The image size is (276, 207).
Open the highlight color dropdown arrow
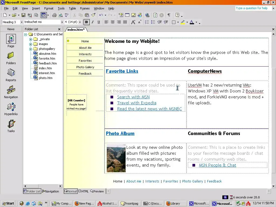pos(187,22)
